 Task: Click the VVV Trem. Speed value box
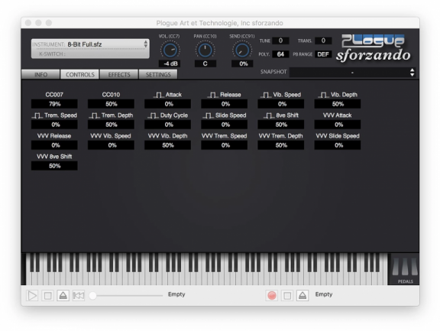click(x=225, y=145)
